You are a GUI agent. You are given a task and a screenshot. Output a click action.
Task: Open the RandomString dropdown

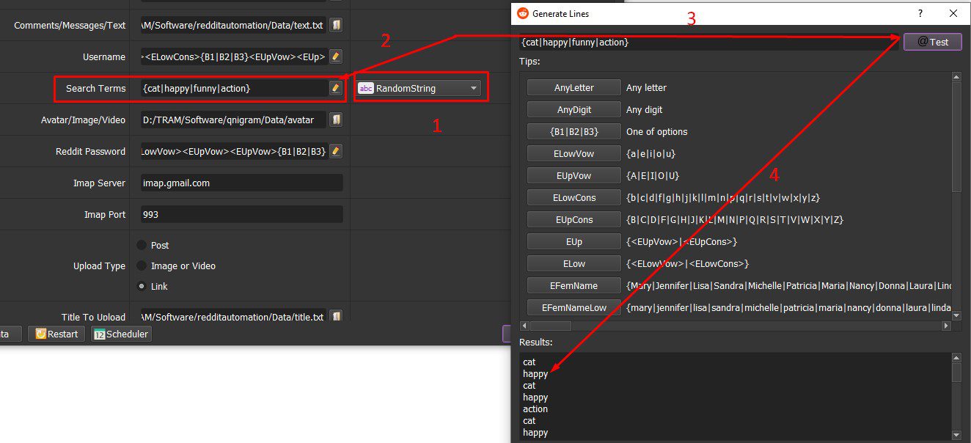(x=419, y=89)
